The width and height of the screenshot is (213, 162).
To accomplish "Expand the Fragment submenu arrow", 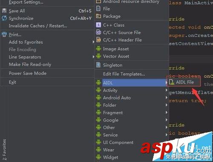I will (167, 113).
